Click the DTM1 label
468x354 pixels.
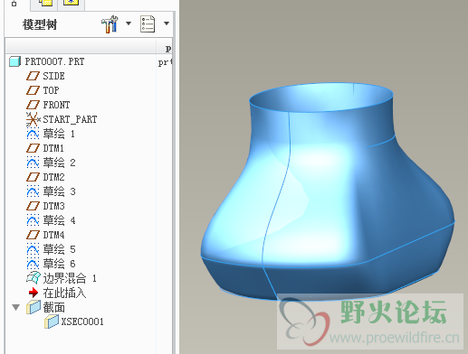[x=53, y=148]
